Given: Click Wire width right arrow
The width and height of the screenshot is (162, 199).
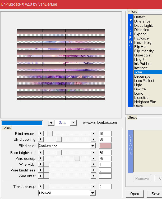Looking at the screenshot, I should (93, 164).
